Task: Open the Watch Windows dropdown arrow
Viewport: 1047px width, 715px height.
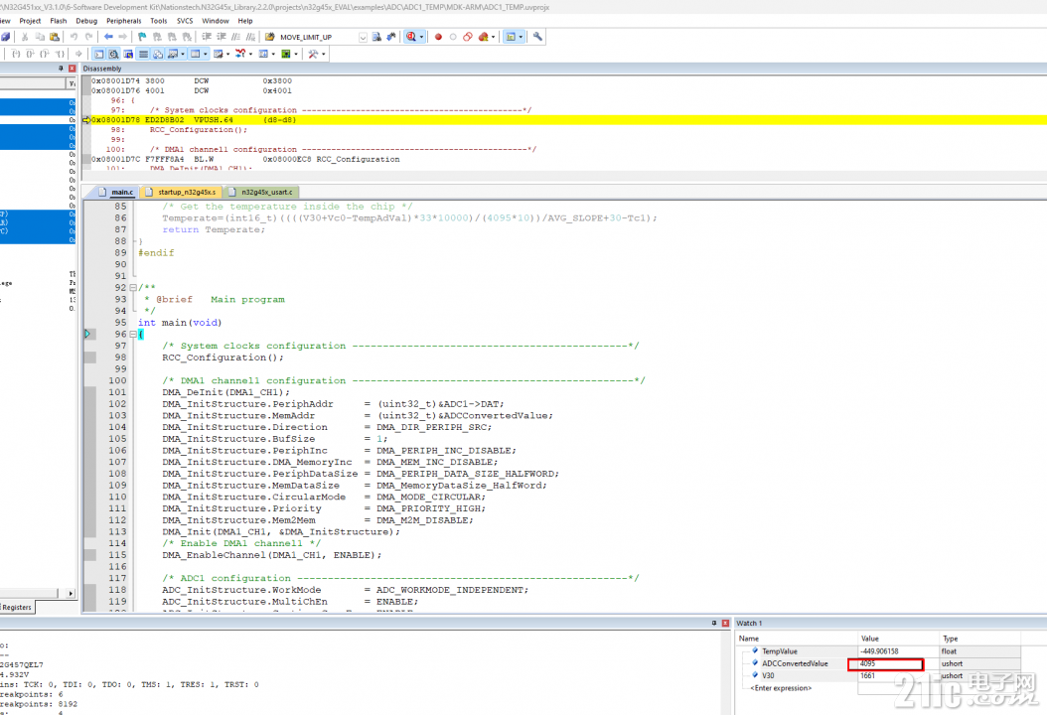Action: tap(183, 54)
